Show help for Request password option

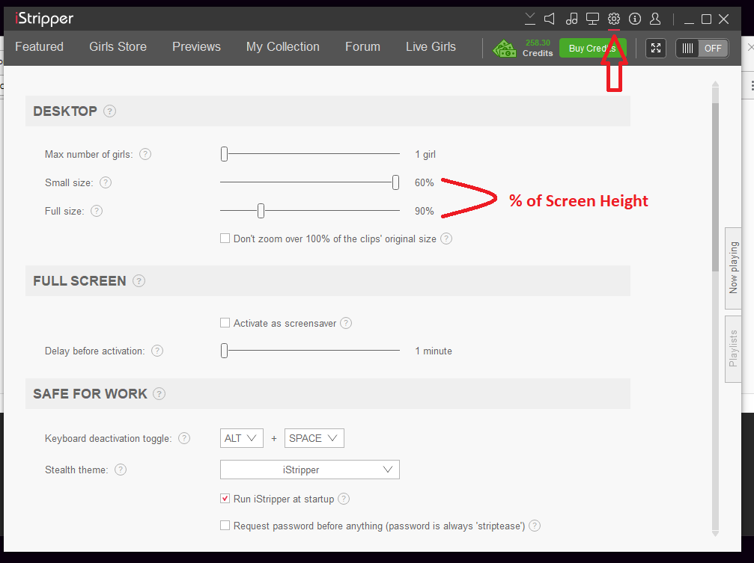[535, 526]
